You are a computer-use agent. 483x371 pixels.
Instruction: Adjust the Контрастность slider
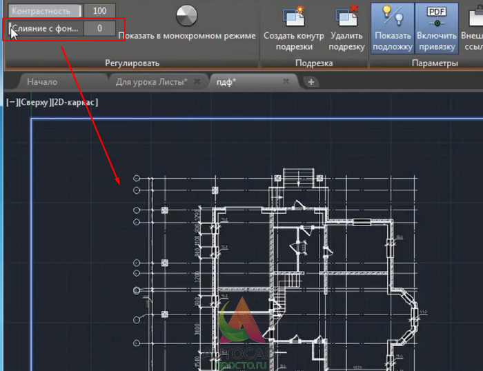[46, 11]
